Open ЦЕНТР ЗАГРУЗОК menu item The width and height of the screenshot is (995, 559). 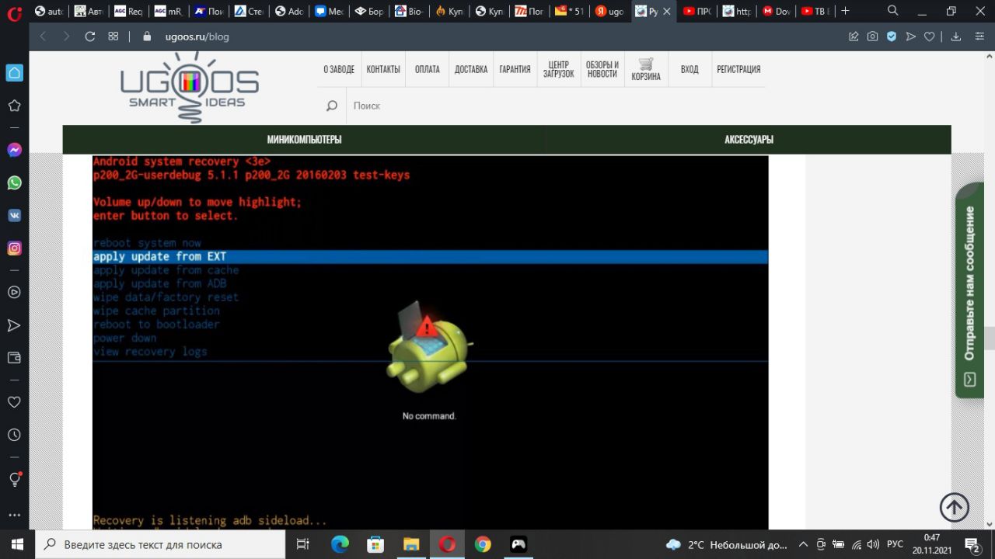pos(558,69)
